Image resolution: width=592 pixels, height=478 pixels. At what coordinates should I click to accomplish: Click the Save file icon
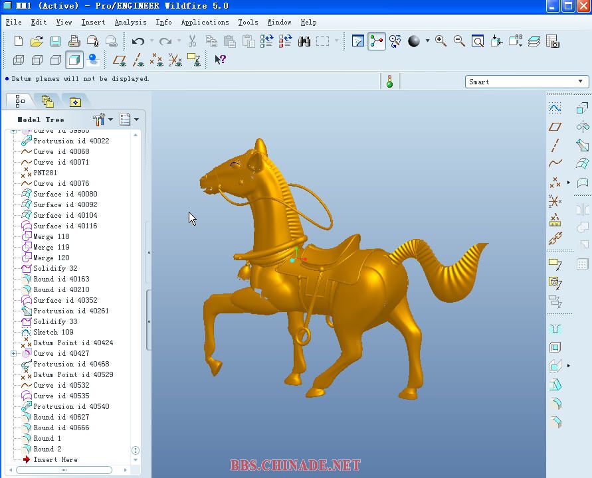(55, 41)
